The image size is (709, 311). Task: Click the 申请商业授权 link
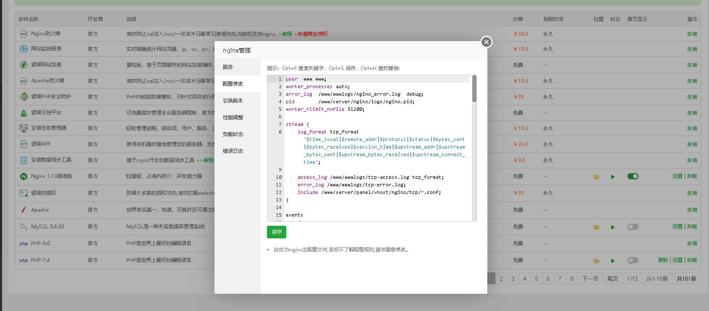pyautogui.click(x=313, y=34)
